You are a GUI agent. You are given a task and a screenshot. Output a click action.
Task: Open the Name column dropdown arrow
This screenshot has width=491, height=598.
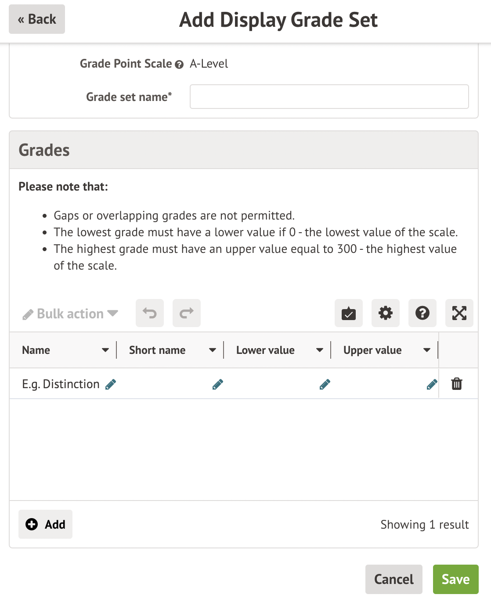click(105, 350)
